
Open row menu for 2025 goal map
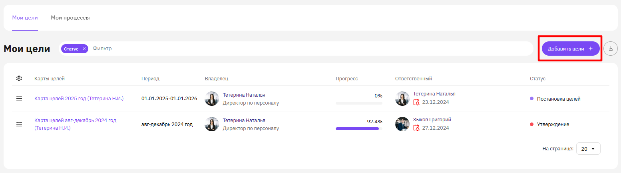pyautogui.click(x=19, y=99)
